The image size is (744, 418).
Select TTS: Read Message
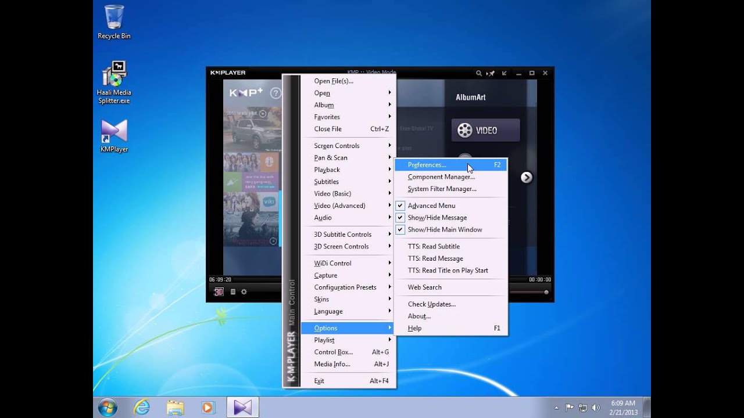(x=450, y=258)
